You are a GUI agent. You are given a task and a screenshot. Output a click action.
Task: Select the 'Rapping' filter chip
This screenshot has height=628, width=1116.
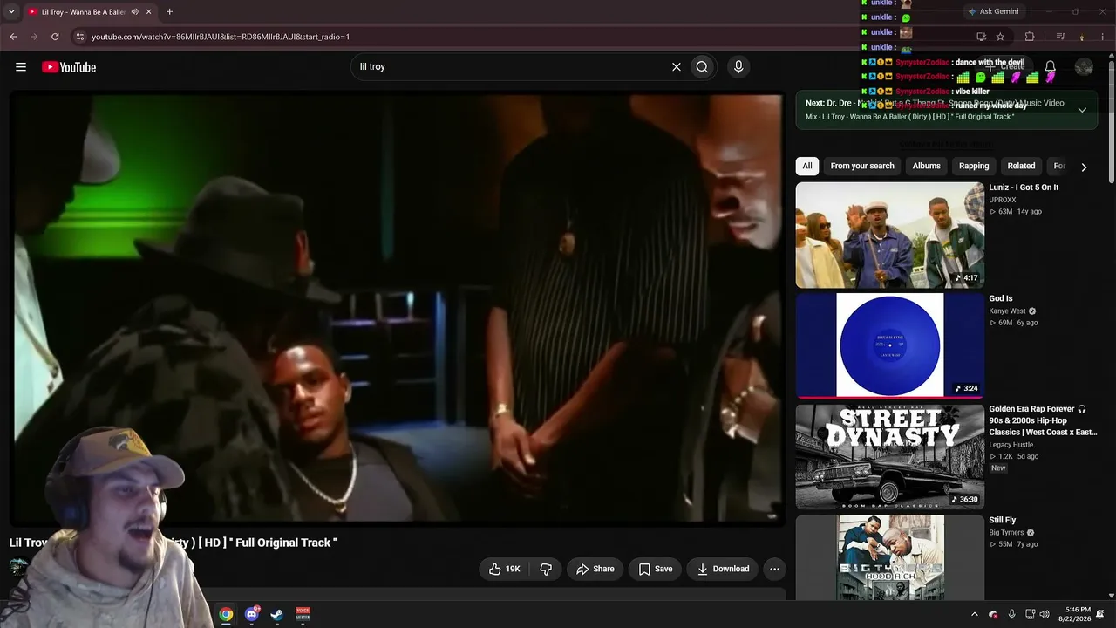[x=974, y=166]
